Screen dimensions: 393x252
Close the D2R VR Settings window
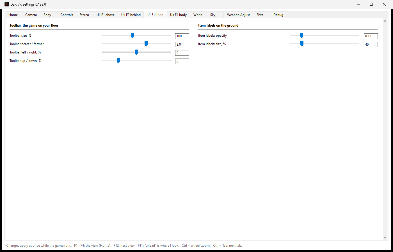pyautogui.click(x=384, y=4)
